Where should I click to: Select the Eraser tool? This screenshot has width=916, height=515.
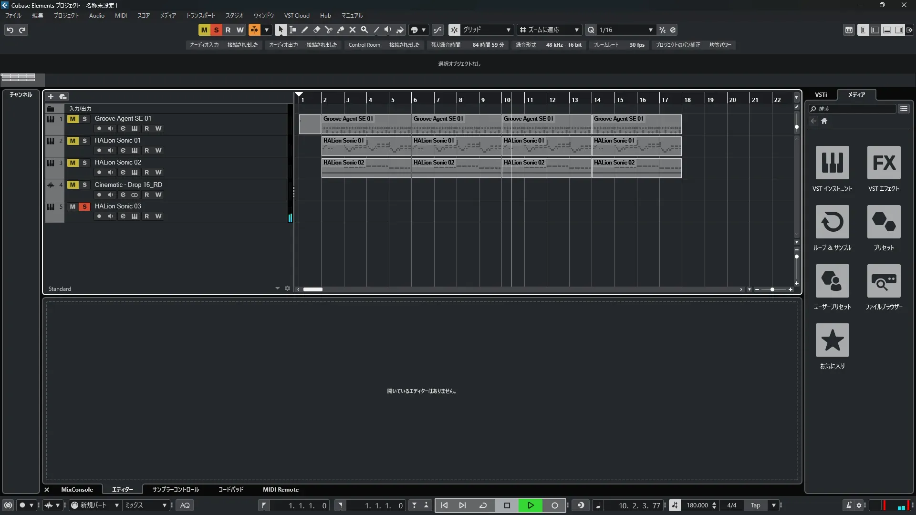[317, 30]
